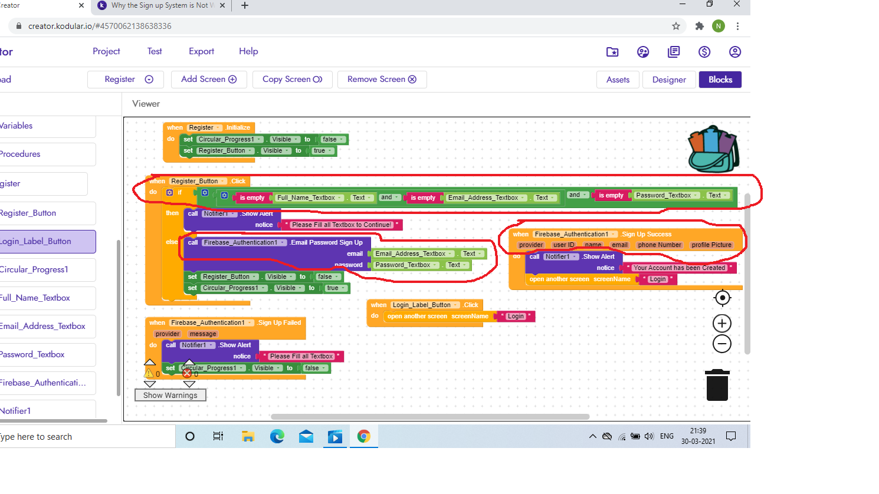Open the Test menu
This screenshot has height=494, width=879.
tap(155, 51)
